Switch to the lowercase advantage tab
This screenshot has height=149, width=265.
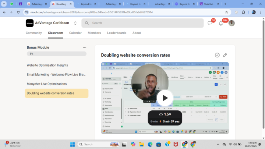click(x=160, y=4)
